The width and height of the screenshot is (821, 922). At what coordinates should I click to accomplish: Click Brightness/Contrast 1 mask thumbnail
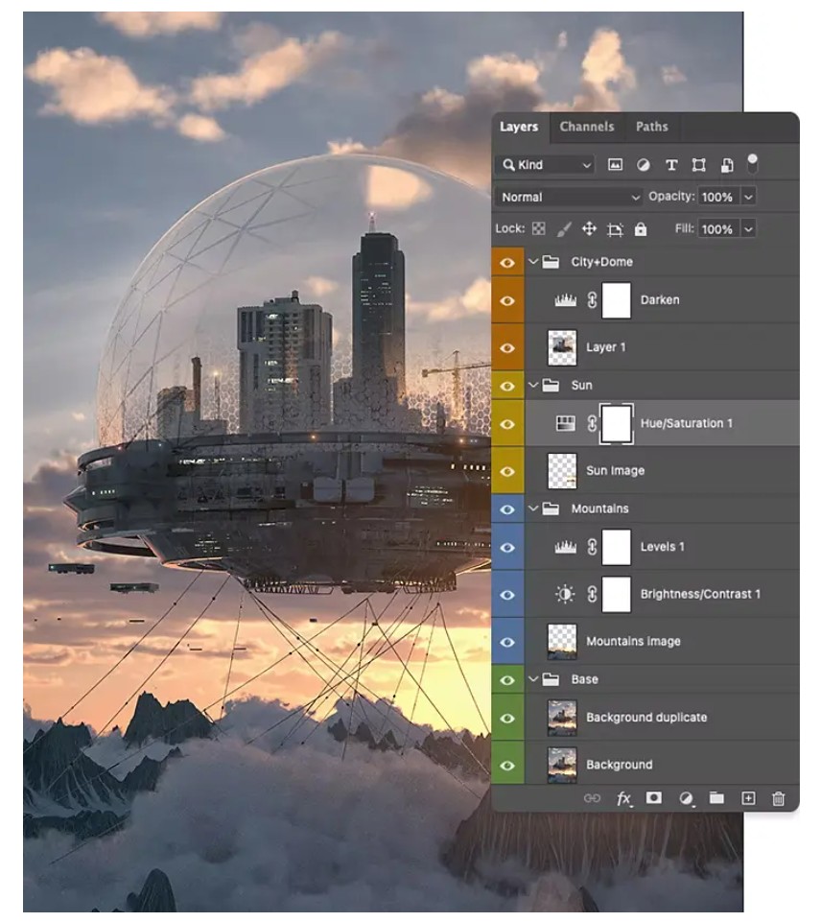617,594
